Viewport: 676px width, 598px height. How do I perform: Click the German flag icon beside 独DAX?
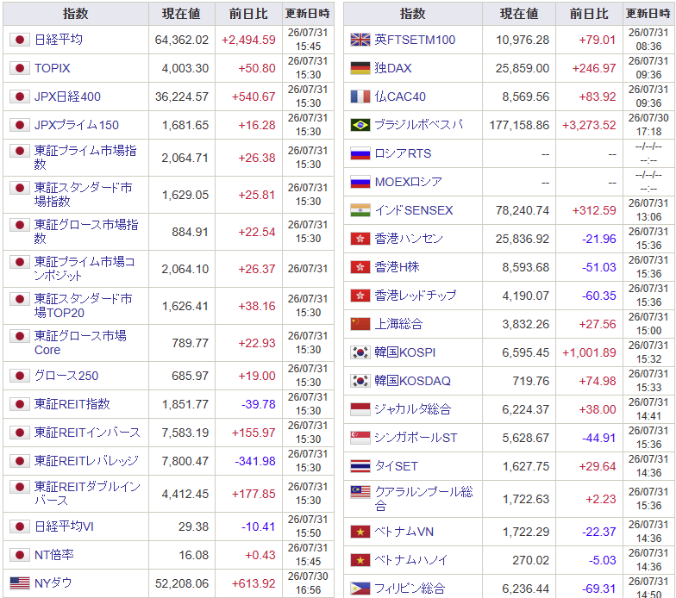(x=360, y=68)
